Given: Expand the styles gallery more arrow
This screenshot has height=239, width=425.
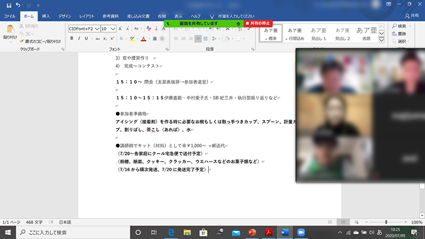Looking at the screenshot, I should (x=381, y=40).
